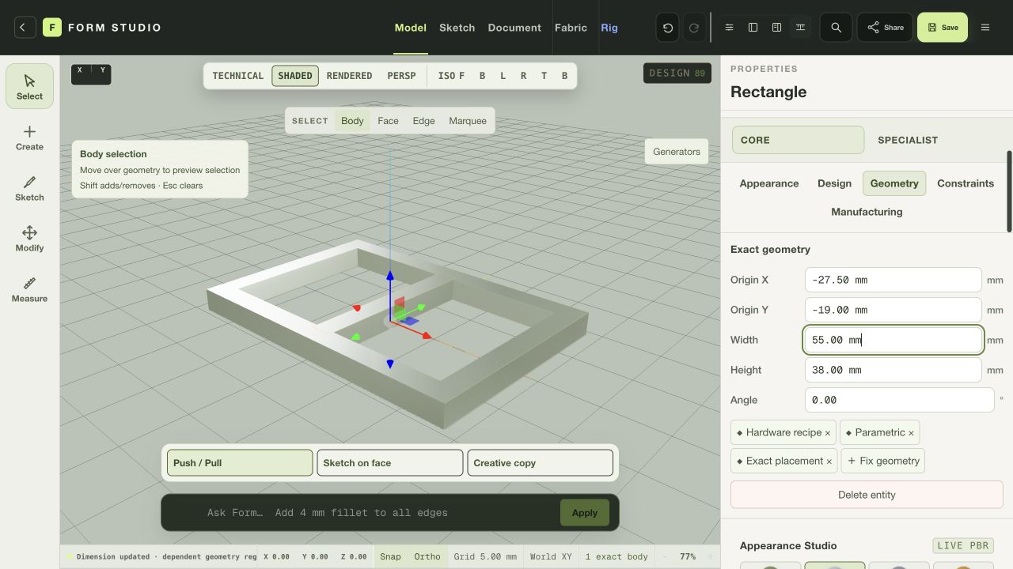Switch to the Appearance properties tab
The image size is (1013, 569).
[x=769, y=183]
